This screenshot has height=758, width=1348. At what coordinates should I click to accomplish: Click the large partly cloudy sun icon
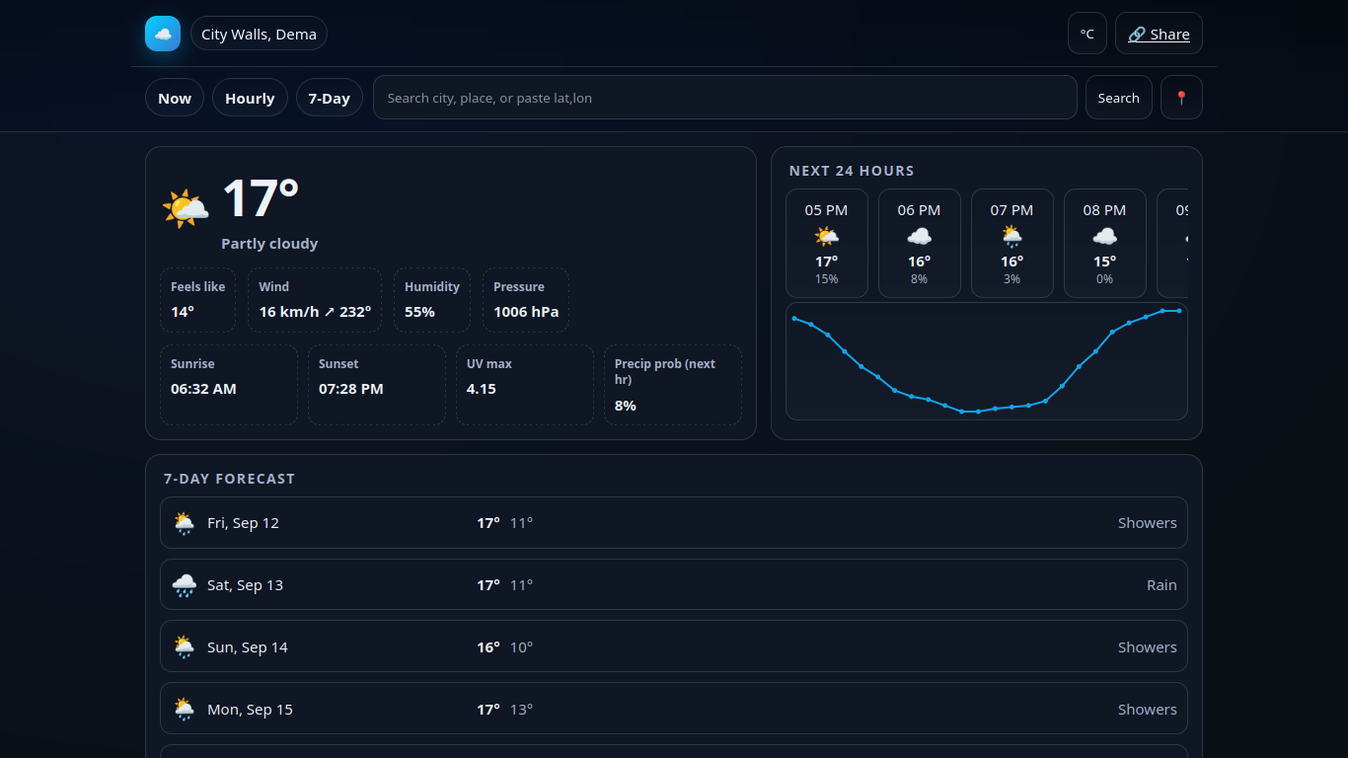(x=186, y=208)
